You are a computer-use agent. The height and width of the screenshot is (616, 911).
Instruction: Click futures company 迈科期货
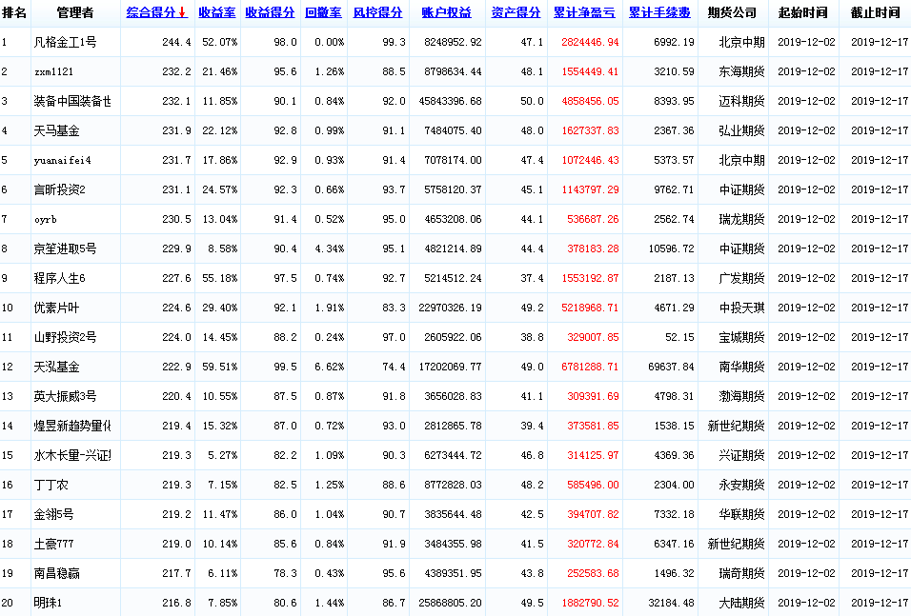tap(742, 101)
